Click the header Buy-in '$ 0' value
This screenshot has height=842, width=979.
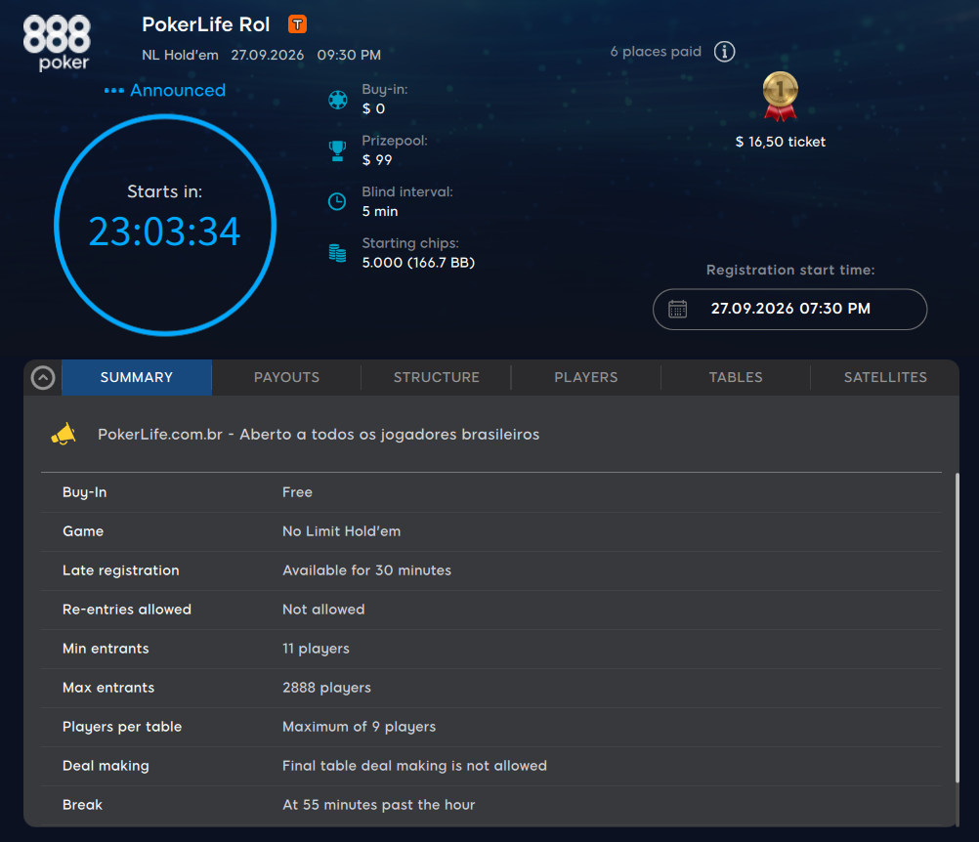(x=373, y=108)
